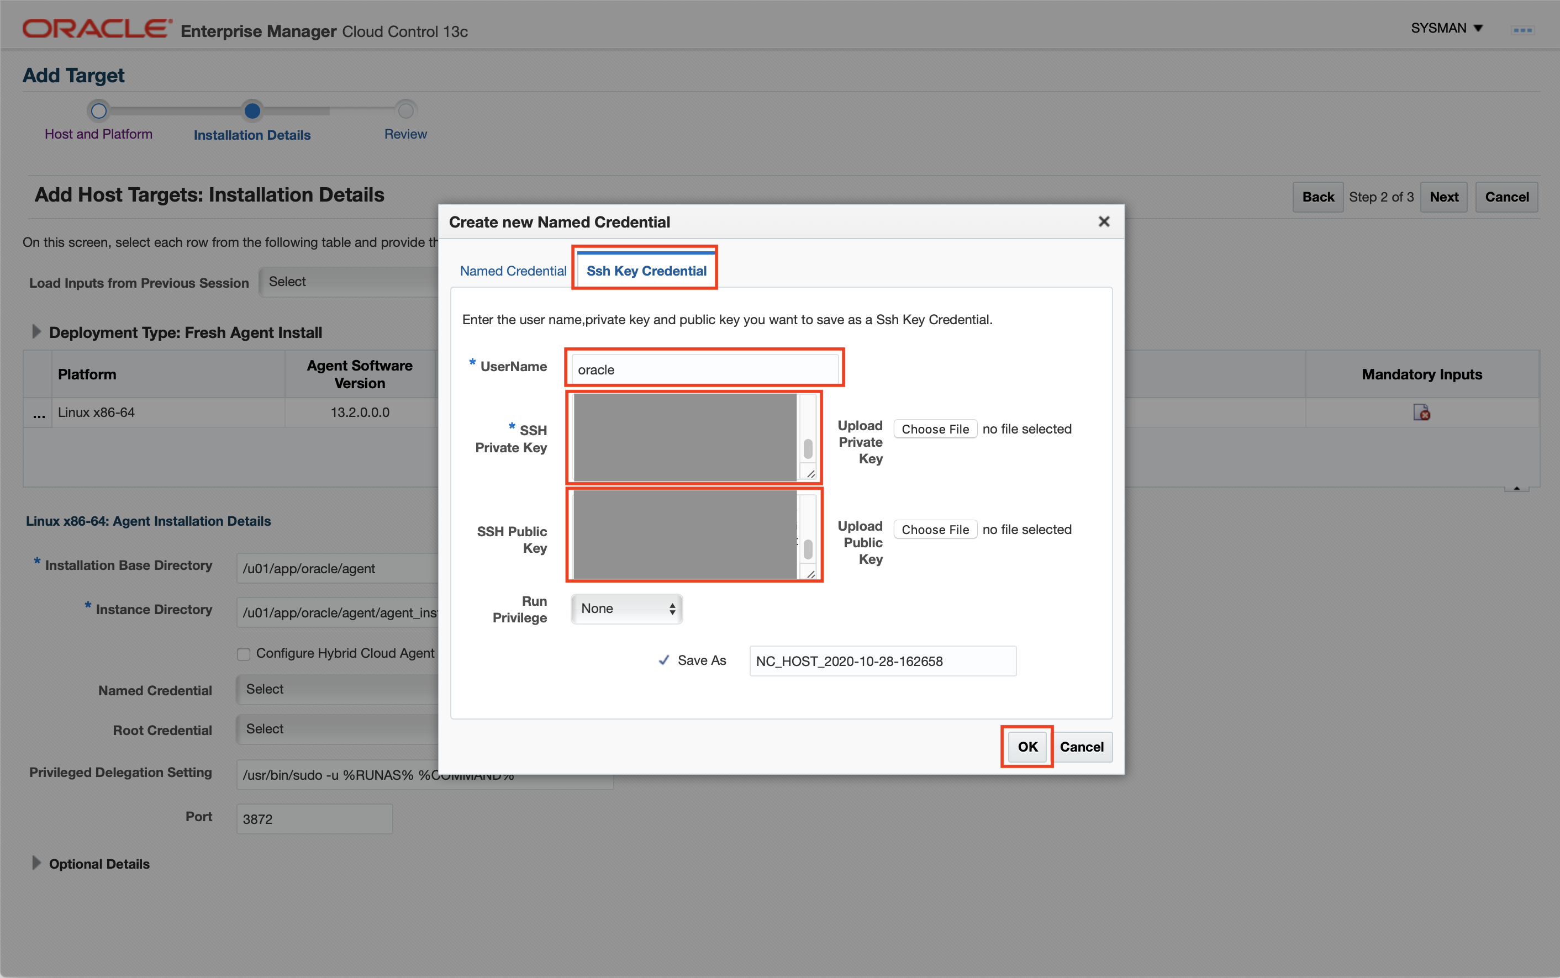Viewport: 1560px width, 978px height.
Task: Select the Installation Details train step
Action: coord(252,135)
